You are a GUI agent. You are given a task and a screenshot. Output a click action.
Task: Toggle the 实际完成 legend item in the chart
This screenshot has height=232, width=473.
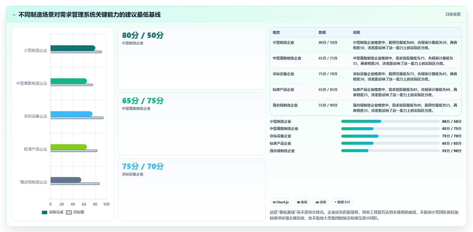[x=53, y=212]
